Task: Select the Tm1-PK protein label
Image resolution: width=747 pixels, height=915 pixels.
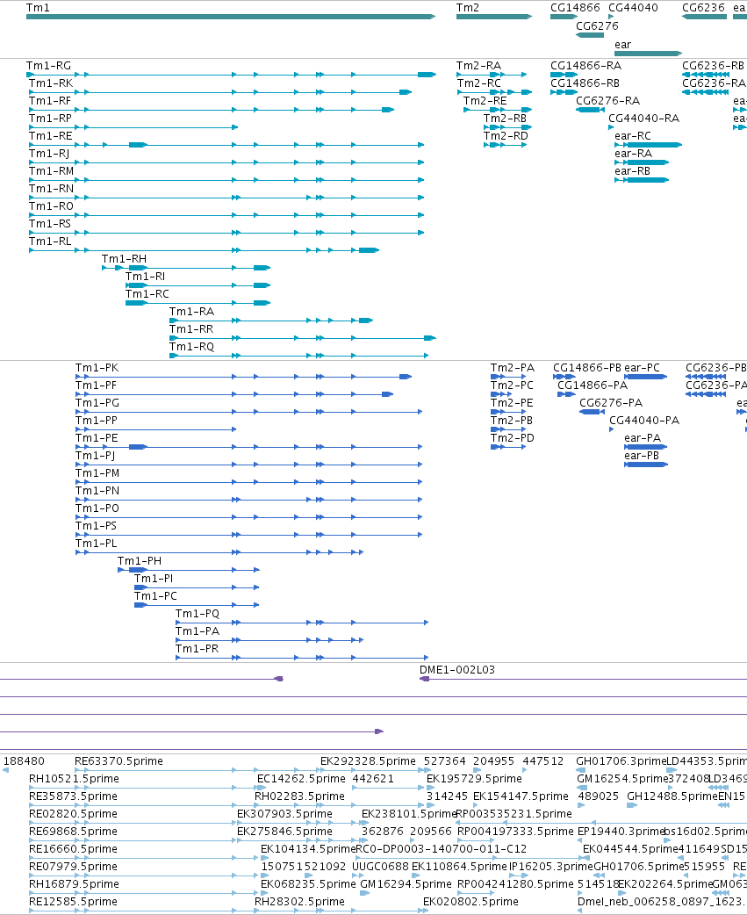Action: tap(97, 368)
